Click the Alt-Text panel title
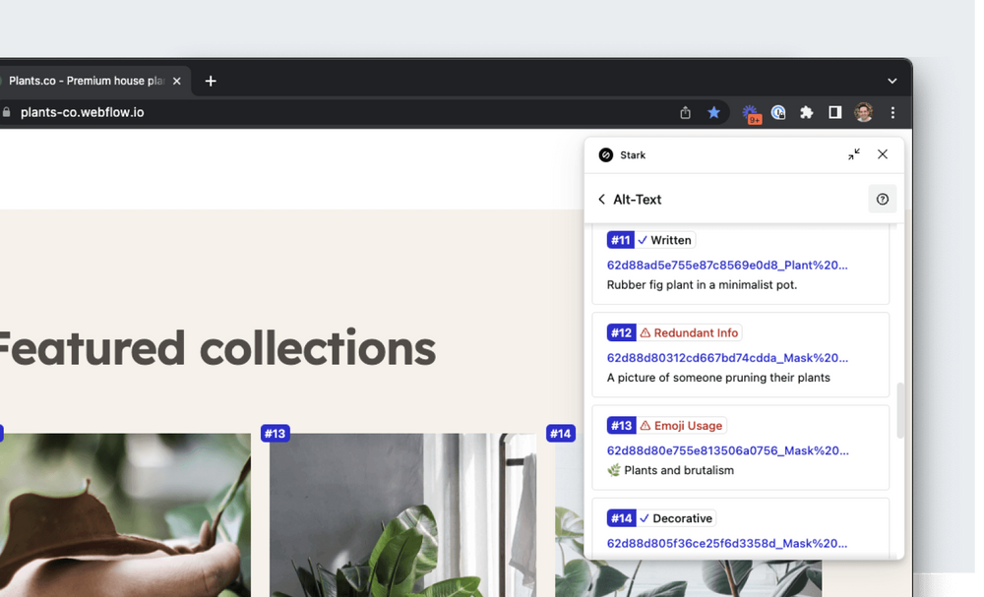 tap(637, 200)
